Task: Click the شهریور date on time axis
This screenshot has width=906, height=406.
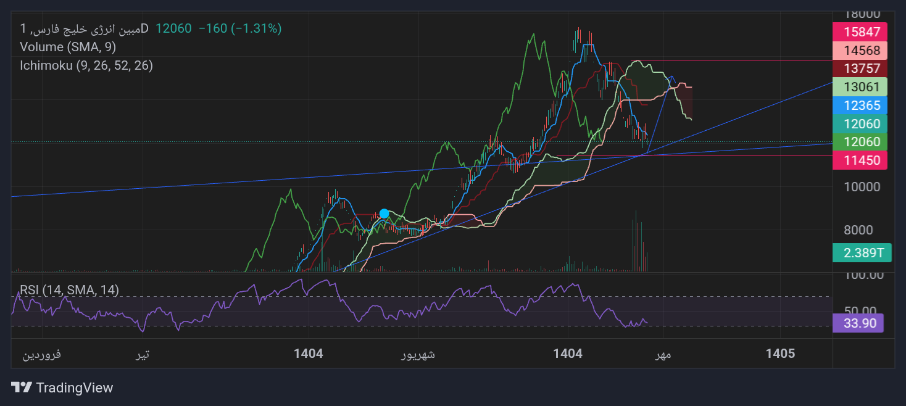Action: point(418,354)
